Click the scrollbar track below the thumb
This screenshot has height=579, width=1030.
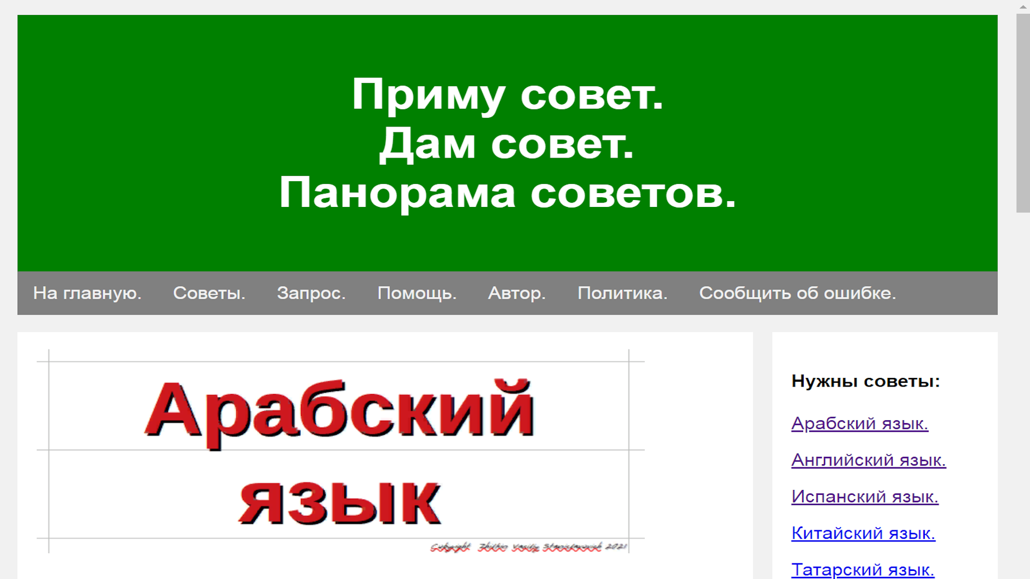(x=1022, y=397)
